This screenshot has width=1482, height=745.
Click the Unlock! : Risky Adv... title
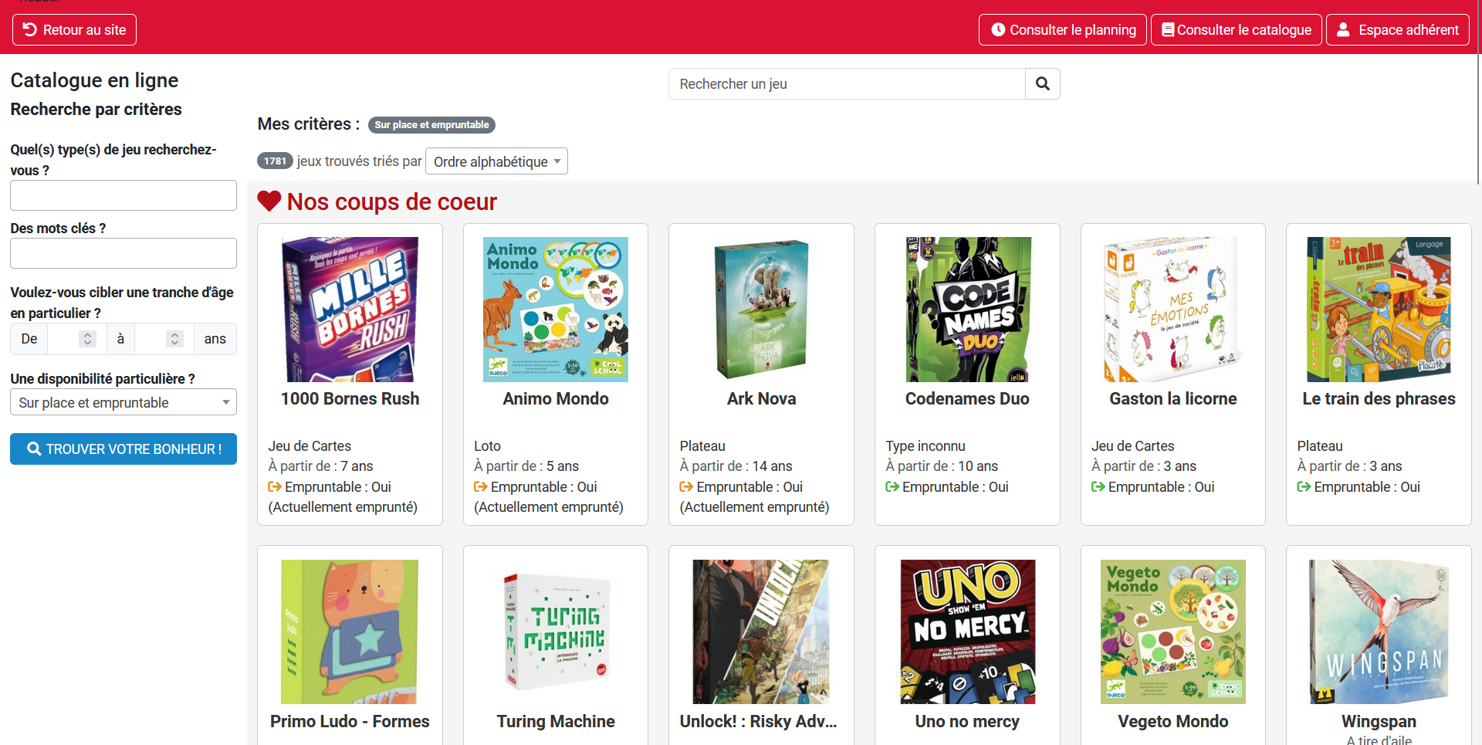pos(758,721)
